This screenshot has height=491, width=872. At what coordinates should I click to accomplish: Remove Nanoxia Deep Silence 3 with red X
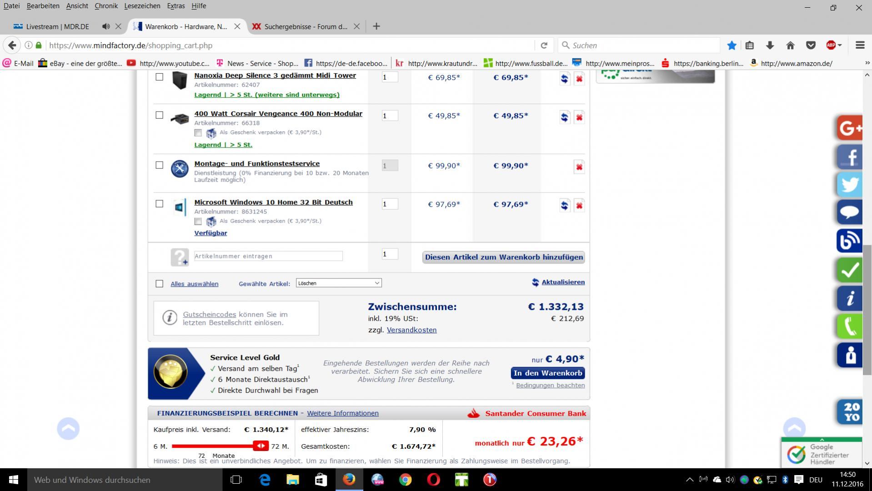coord(579,79)
